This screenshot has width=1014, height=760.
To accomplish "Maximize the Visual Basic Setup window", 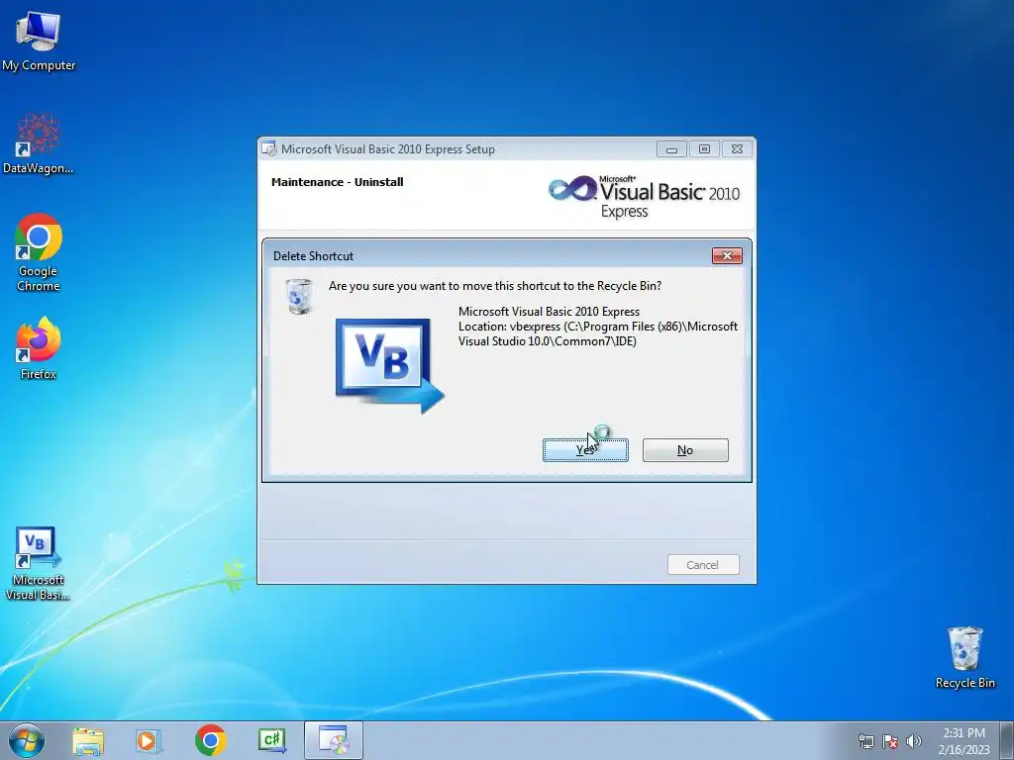I will pos(704,149).
